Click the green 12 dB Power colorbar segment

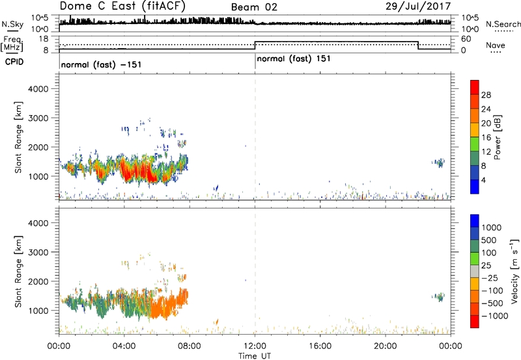coord(475,144)
